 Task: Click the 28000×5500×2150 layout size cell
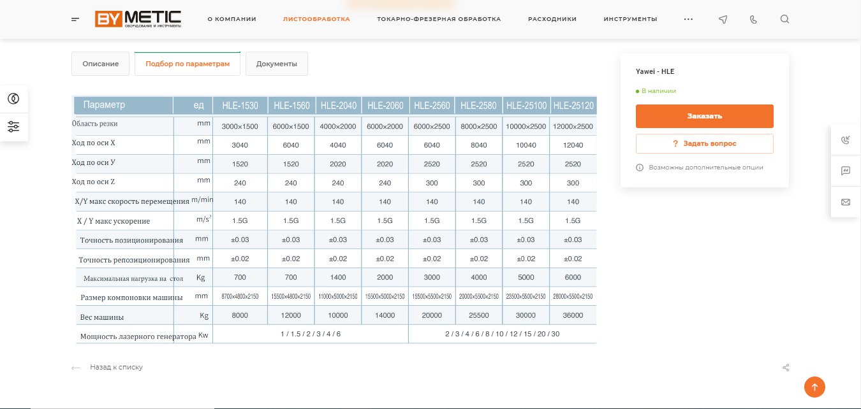pos(573,297)
